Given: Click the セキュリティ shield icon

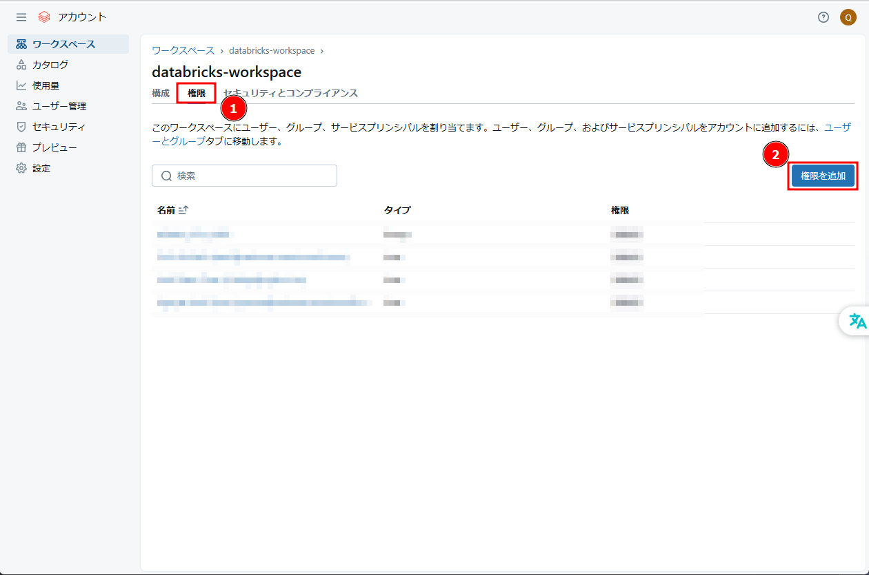Looking at the screenshot, I should pyautogui.click(x=21, y=127).
